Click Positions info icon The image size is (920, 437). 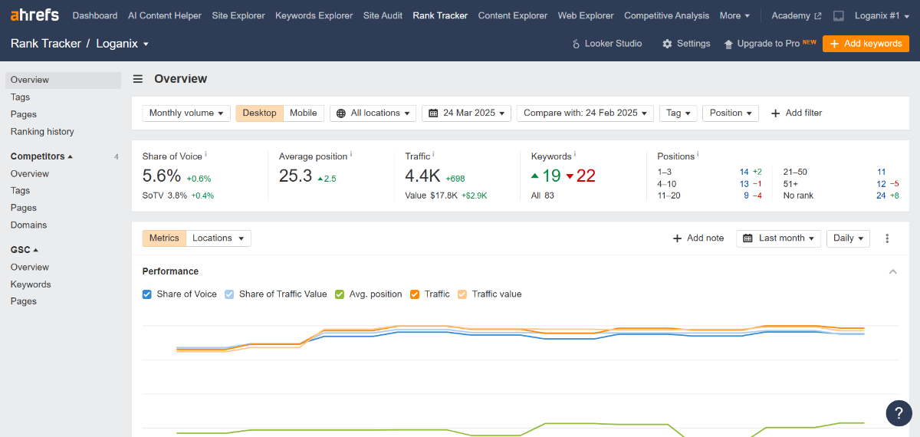[x=699, y=155]
